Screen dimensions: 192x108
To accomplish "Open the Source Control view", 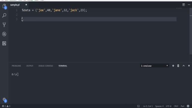I will (4, 25).
